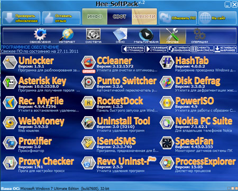Click the SpeedFan fan icon
The height and width of the screenshot is (191, 238).
tap(167, 143)
